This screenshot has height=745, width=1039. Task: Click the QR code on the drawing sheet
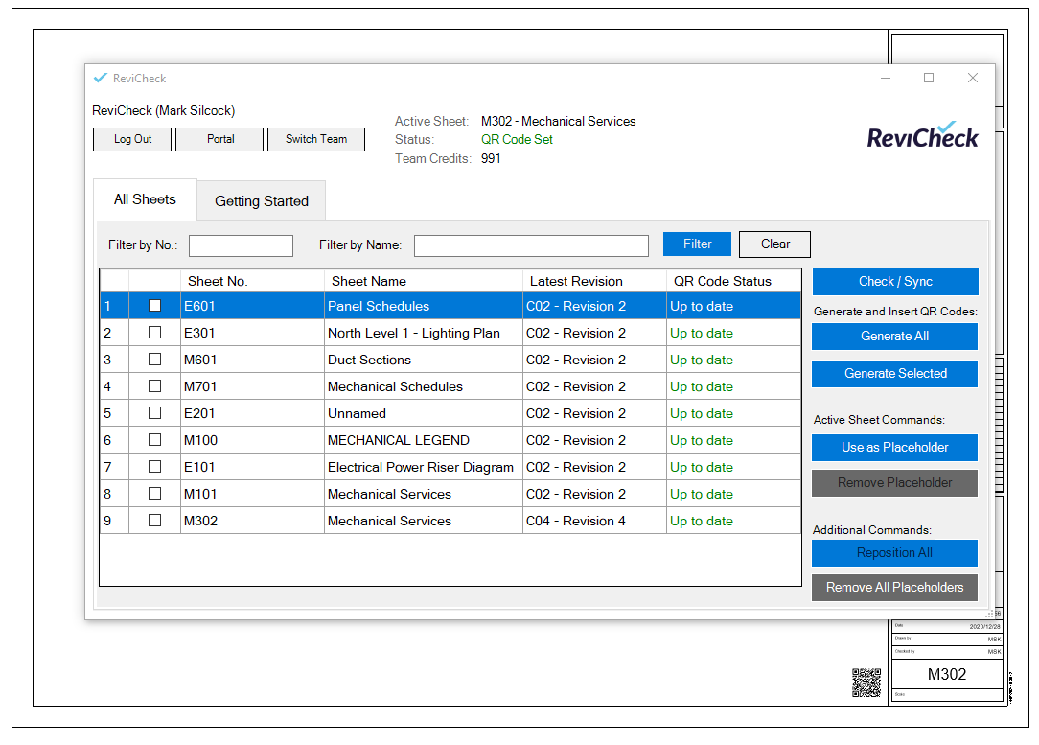(x=866, y=683)
